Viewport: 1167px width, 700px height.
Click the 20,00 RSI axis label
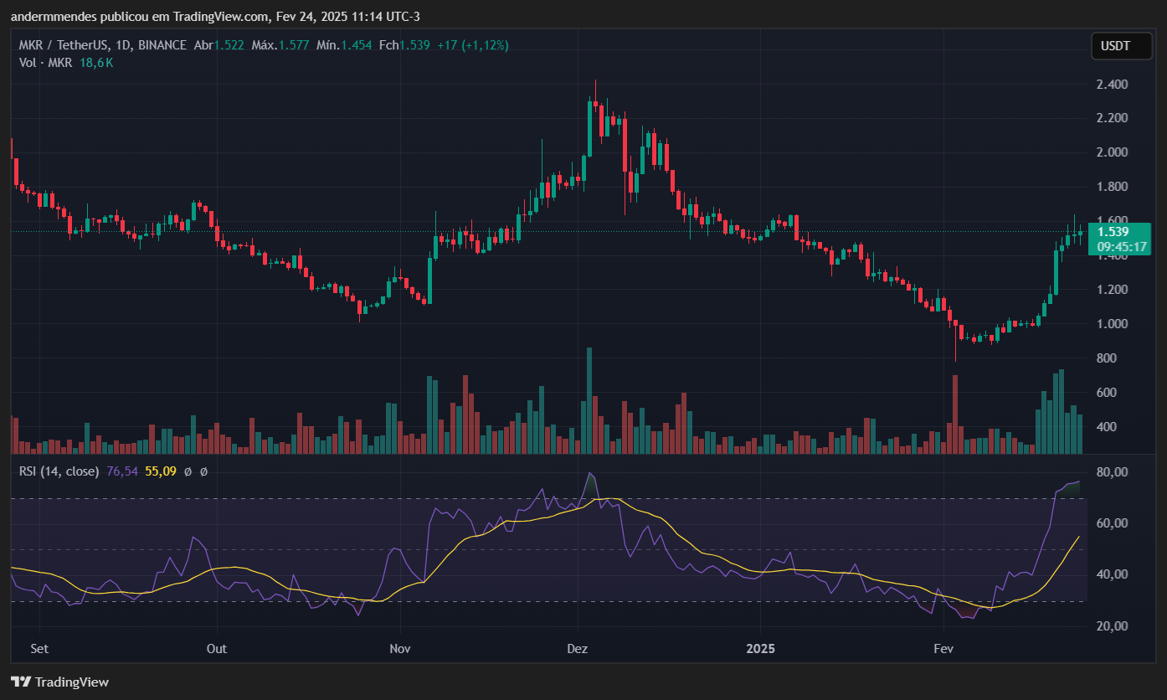pos(1113,626)
